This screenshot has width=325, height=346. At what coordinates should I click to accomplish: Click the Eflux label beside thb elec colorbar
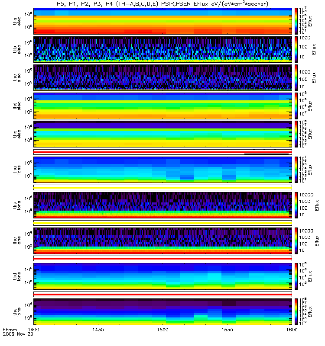click(x=314, y=49)
